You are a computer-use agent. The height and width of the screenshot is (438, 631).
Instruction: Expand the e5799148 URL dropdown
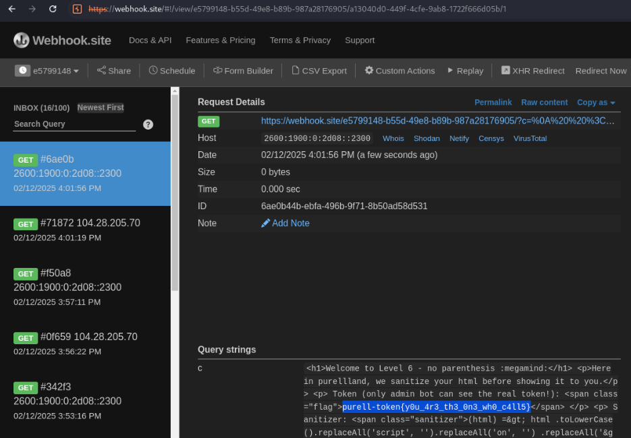48,71
